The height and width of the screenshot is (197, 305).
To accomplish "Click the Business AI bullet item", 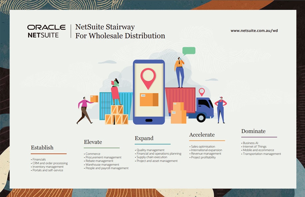I will click(x=250, y=142).
